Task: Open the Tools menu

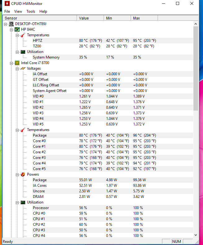Action: 31,11
